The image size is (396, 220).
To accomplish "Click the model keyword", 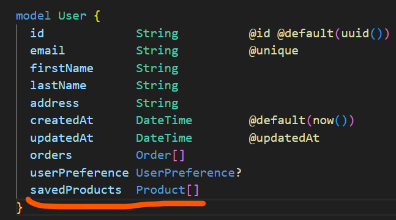I will point(33,16).
